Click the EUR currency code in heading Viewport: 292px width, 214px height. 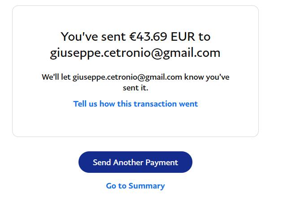(182, 36)
